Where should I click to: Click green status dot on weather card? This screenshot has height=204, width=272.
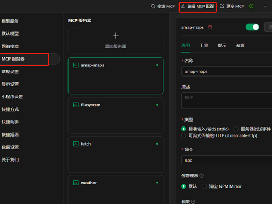pos(157,183)
